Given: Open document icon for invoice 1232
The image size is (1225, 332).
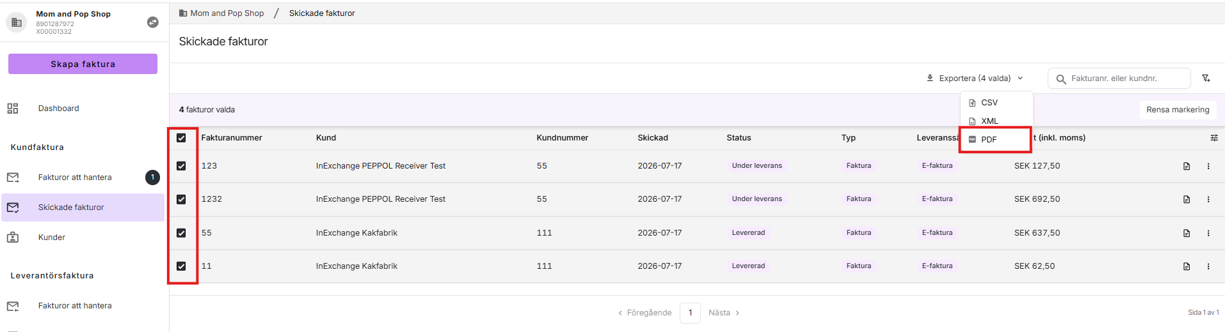Looking at the screenshot, I should click(x=1187, y=199).
